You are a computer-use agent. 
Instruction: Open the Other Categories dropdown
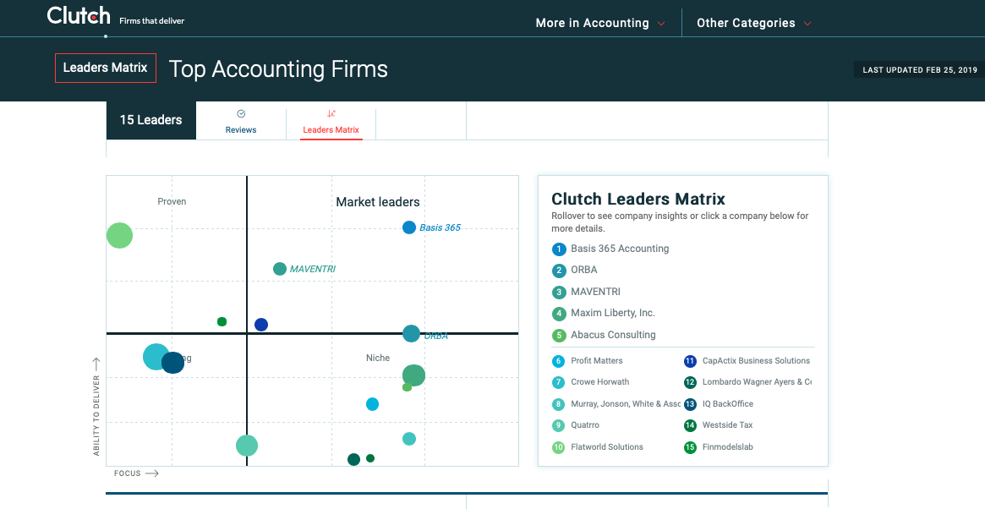pos(754,23)
